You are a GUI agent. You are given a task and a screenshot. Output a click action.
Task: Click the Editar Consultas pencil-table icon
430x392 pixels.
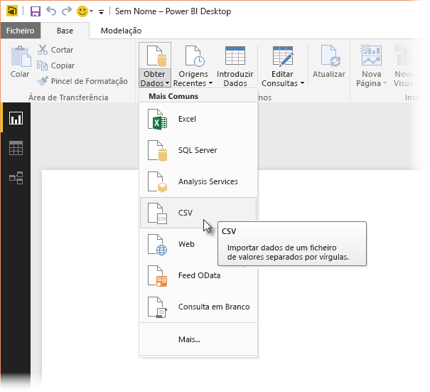tap(283, 56)
